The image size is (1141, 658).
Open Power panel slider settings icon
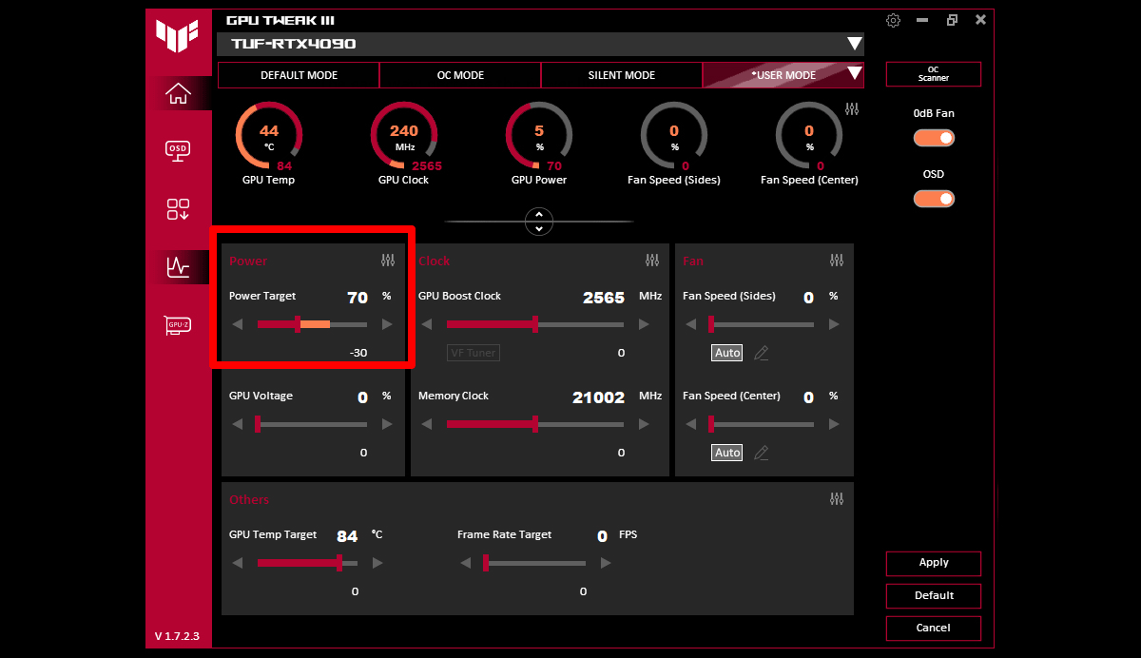point(387,261)
